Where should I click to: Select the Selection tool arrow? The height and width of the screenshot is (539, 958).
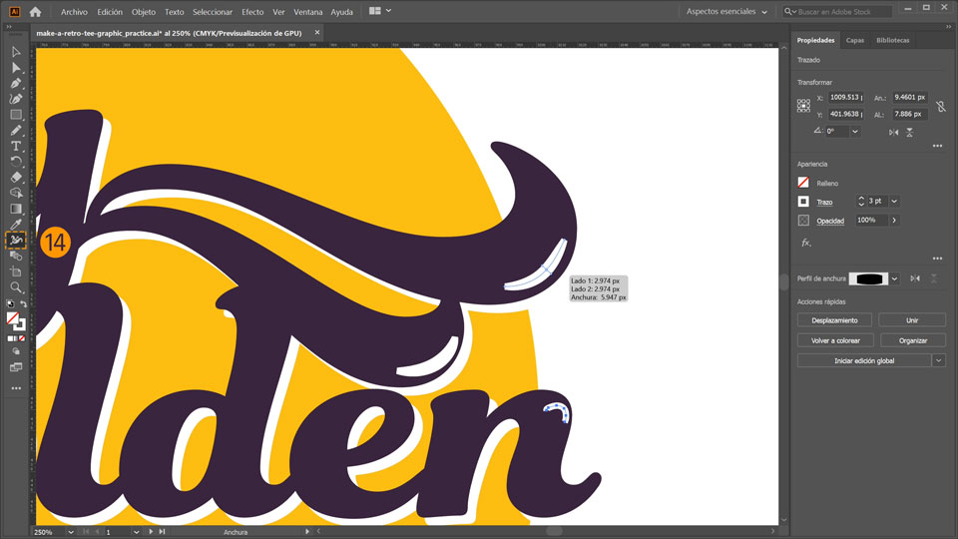pyautogui.click(x=16, y=52)
